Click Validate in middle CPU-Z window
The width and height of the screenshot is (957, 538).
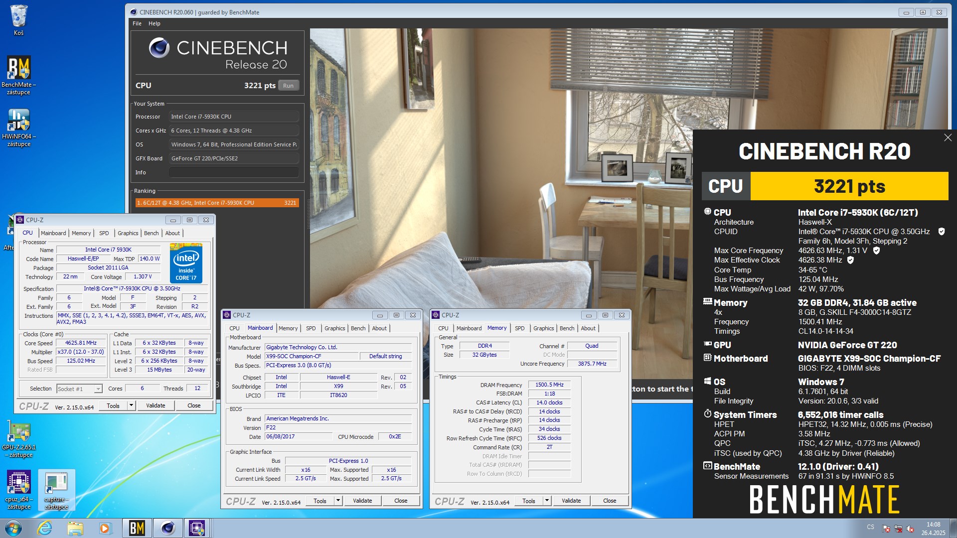pyautogui.click(x=362, y=501)
